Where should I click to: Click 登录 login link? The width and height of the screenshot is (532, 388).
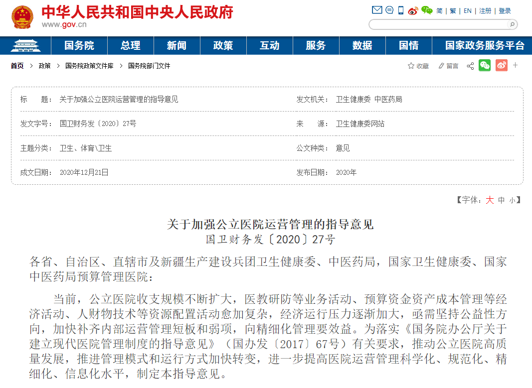(x=505, y=11)
